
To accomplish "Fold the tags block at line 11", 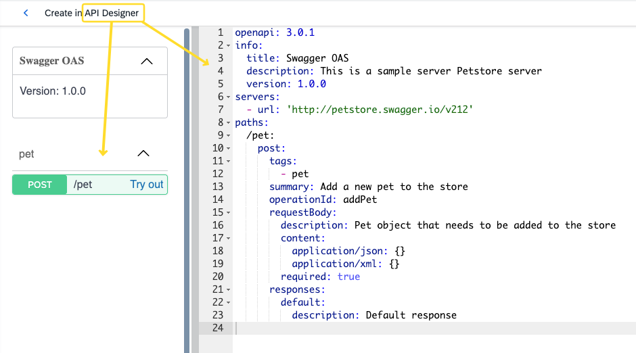I will coord(229,161).
